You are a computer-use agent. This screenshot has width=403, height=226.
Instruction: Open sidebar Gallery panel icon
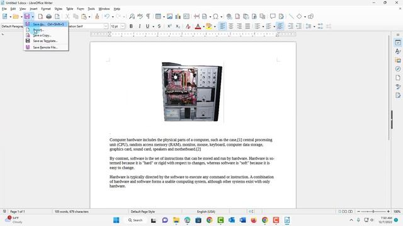(x=398, y=60)
